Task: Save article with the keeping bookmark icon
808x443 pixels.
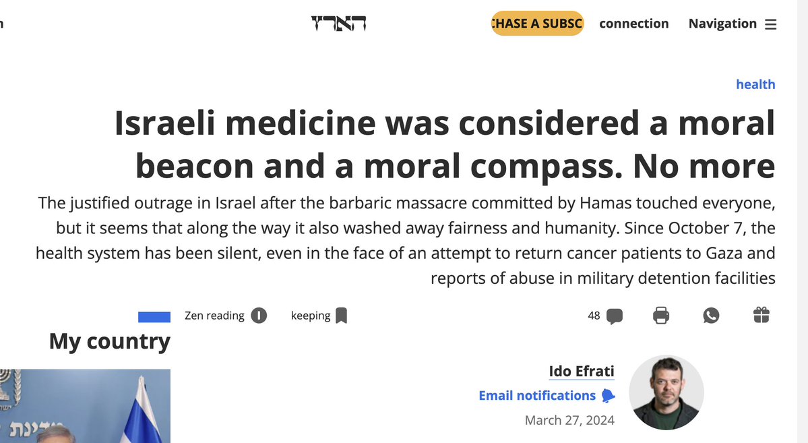Action: [342, 316]
